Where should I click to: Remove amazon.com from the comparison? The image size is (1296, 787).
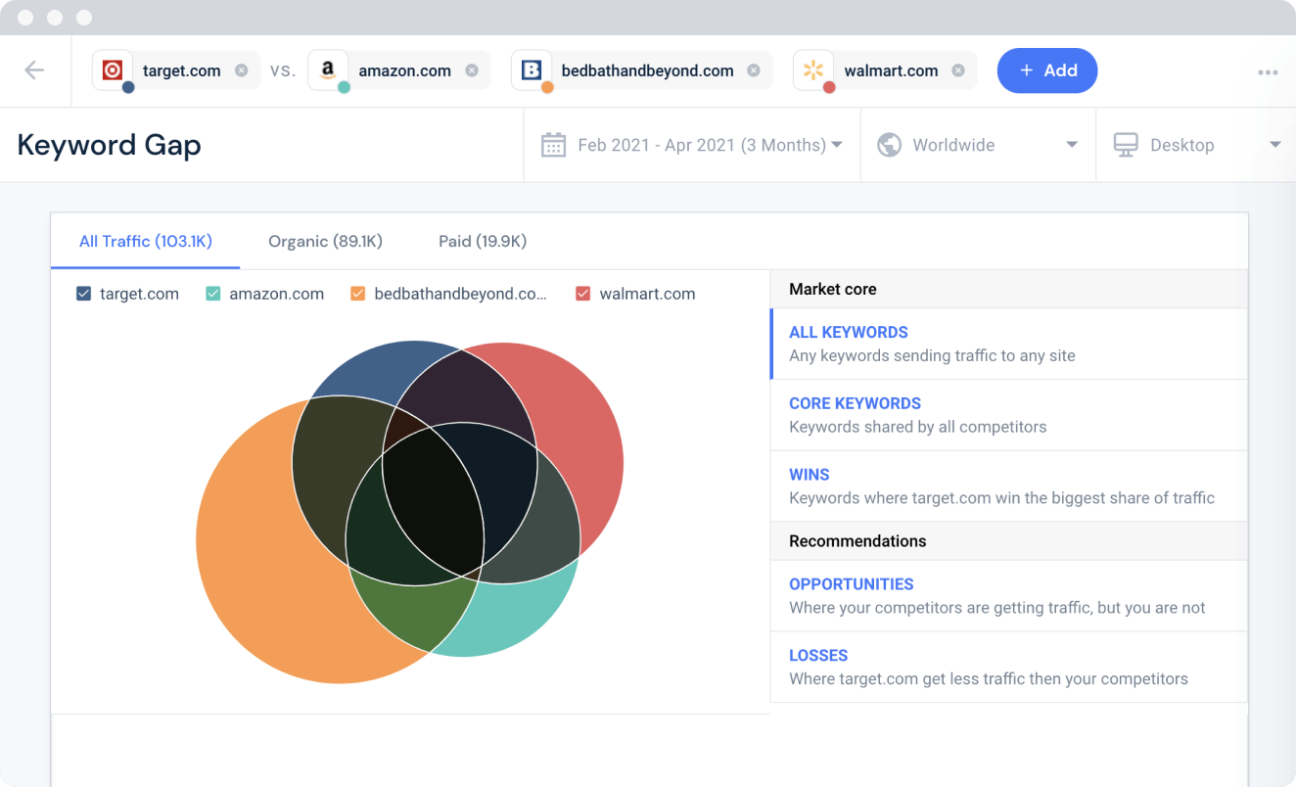click(472, 70)
